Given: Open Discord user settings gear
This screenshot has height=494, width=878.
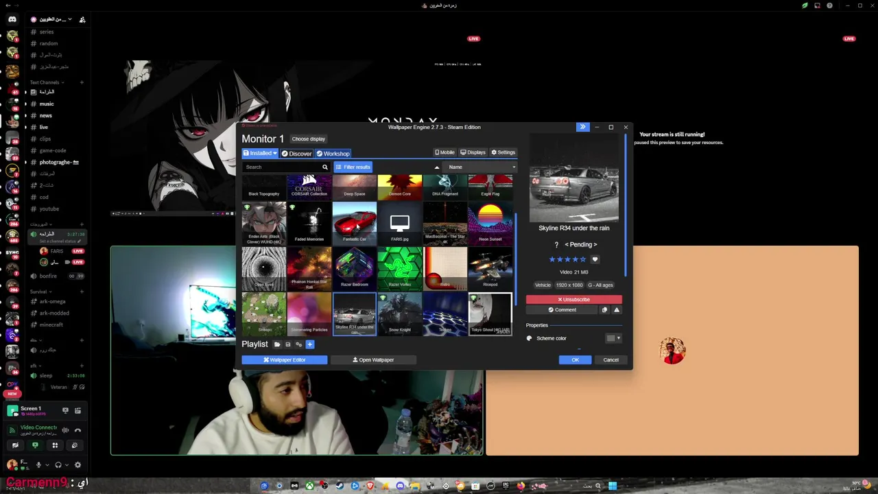Looking at the screenshot, I should (x=78, y=464).
